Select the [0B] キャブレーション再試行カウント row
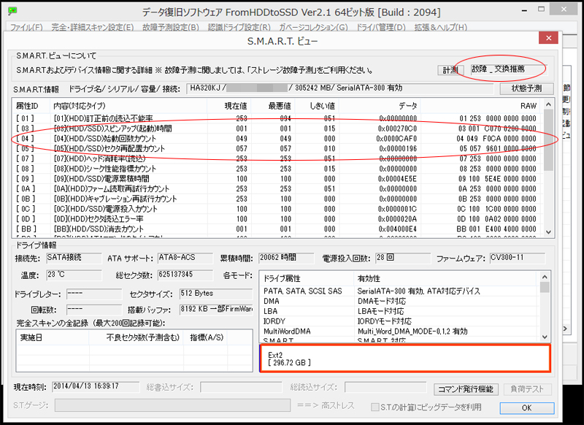 click(x=278, y=199)
